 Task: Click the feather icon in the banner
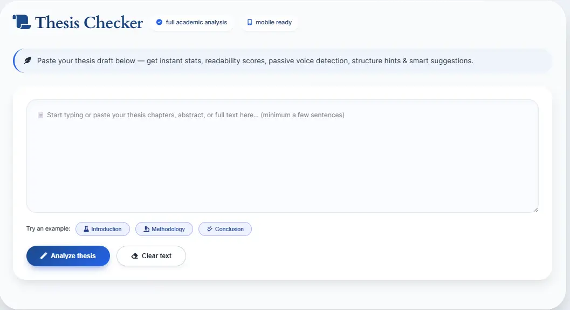click(28, 60)
